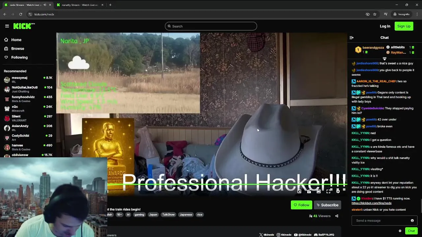Open Incognito profile indicator
The image size is (422, 237).
pos(401,14)
